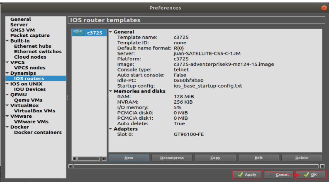Click the Auto start console value False
Screen dimensions: 329x183
(x=180, y=75)
